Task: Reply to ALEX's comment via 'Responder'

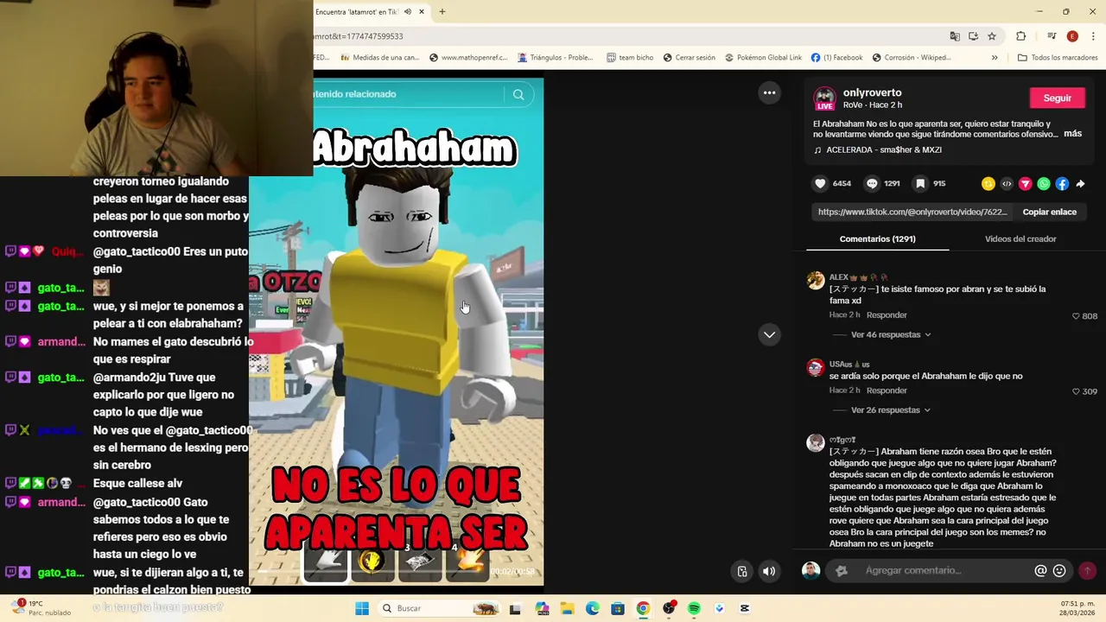Action: click(887, 315)
